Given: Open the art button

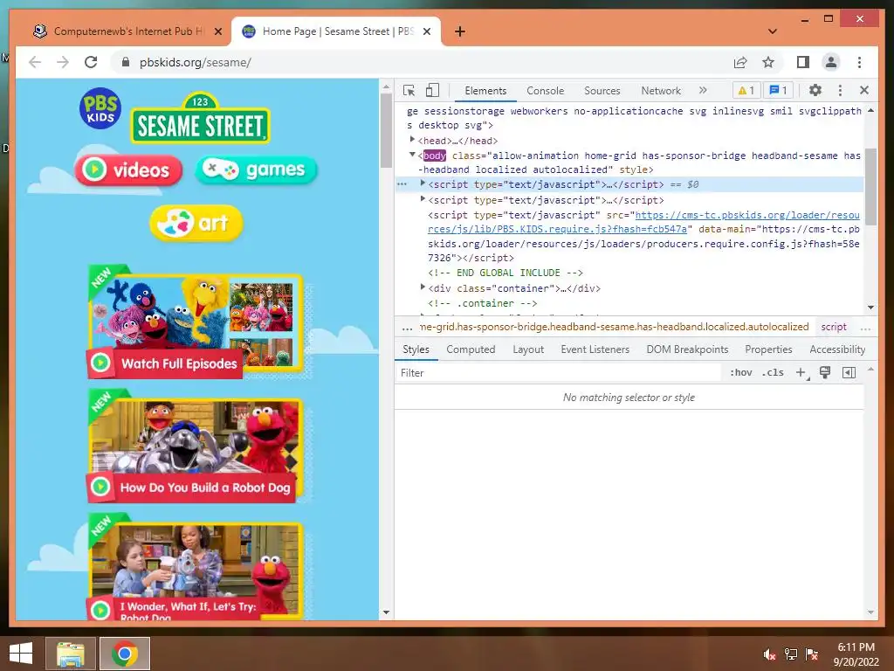Looking at the screenshot, I should tap(196, 223).
